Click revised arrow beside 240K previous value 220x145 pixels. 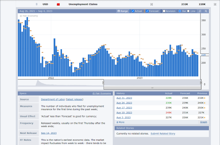(205, 103)
